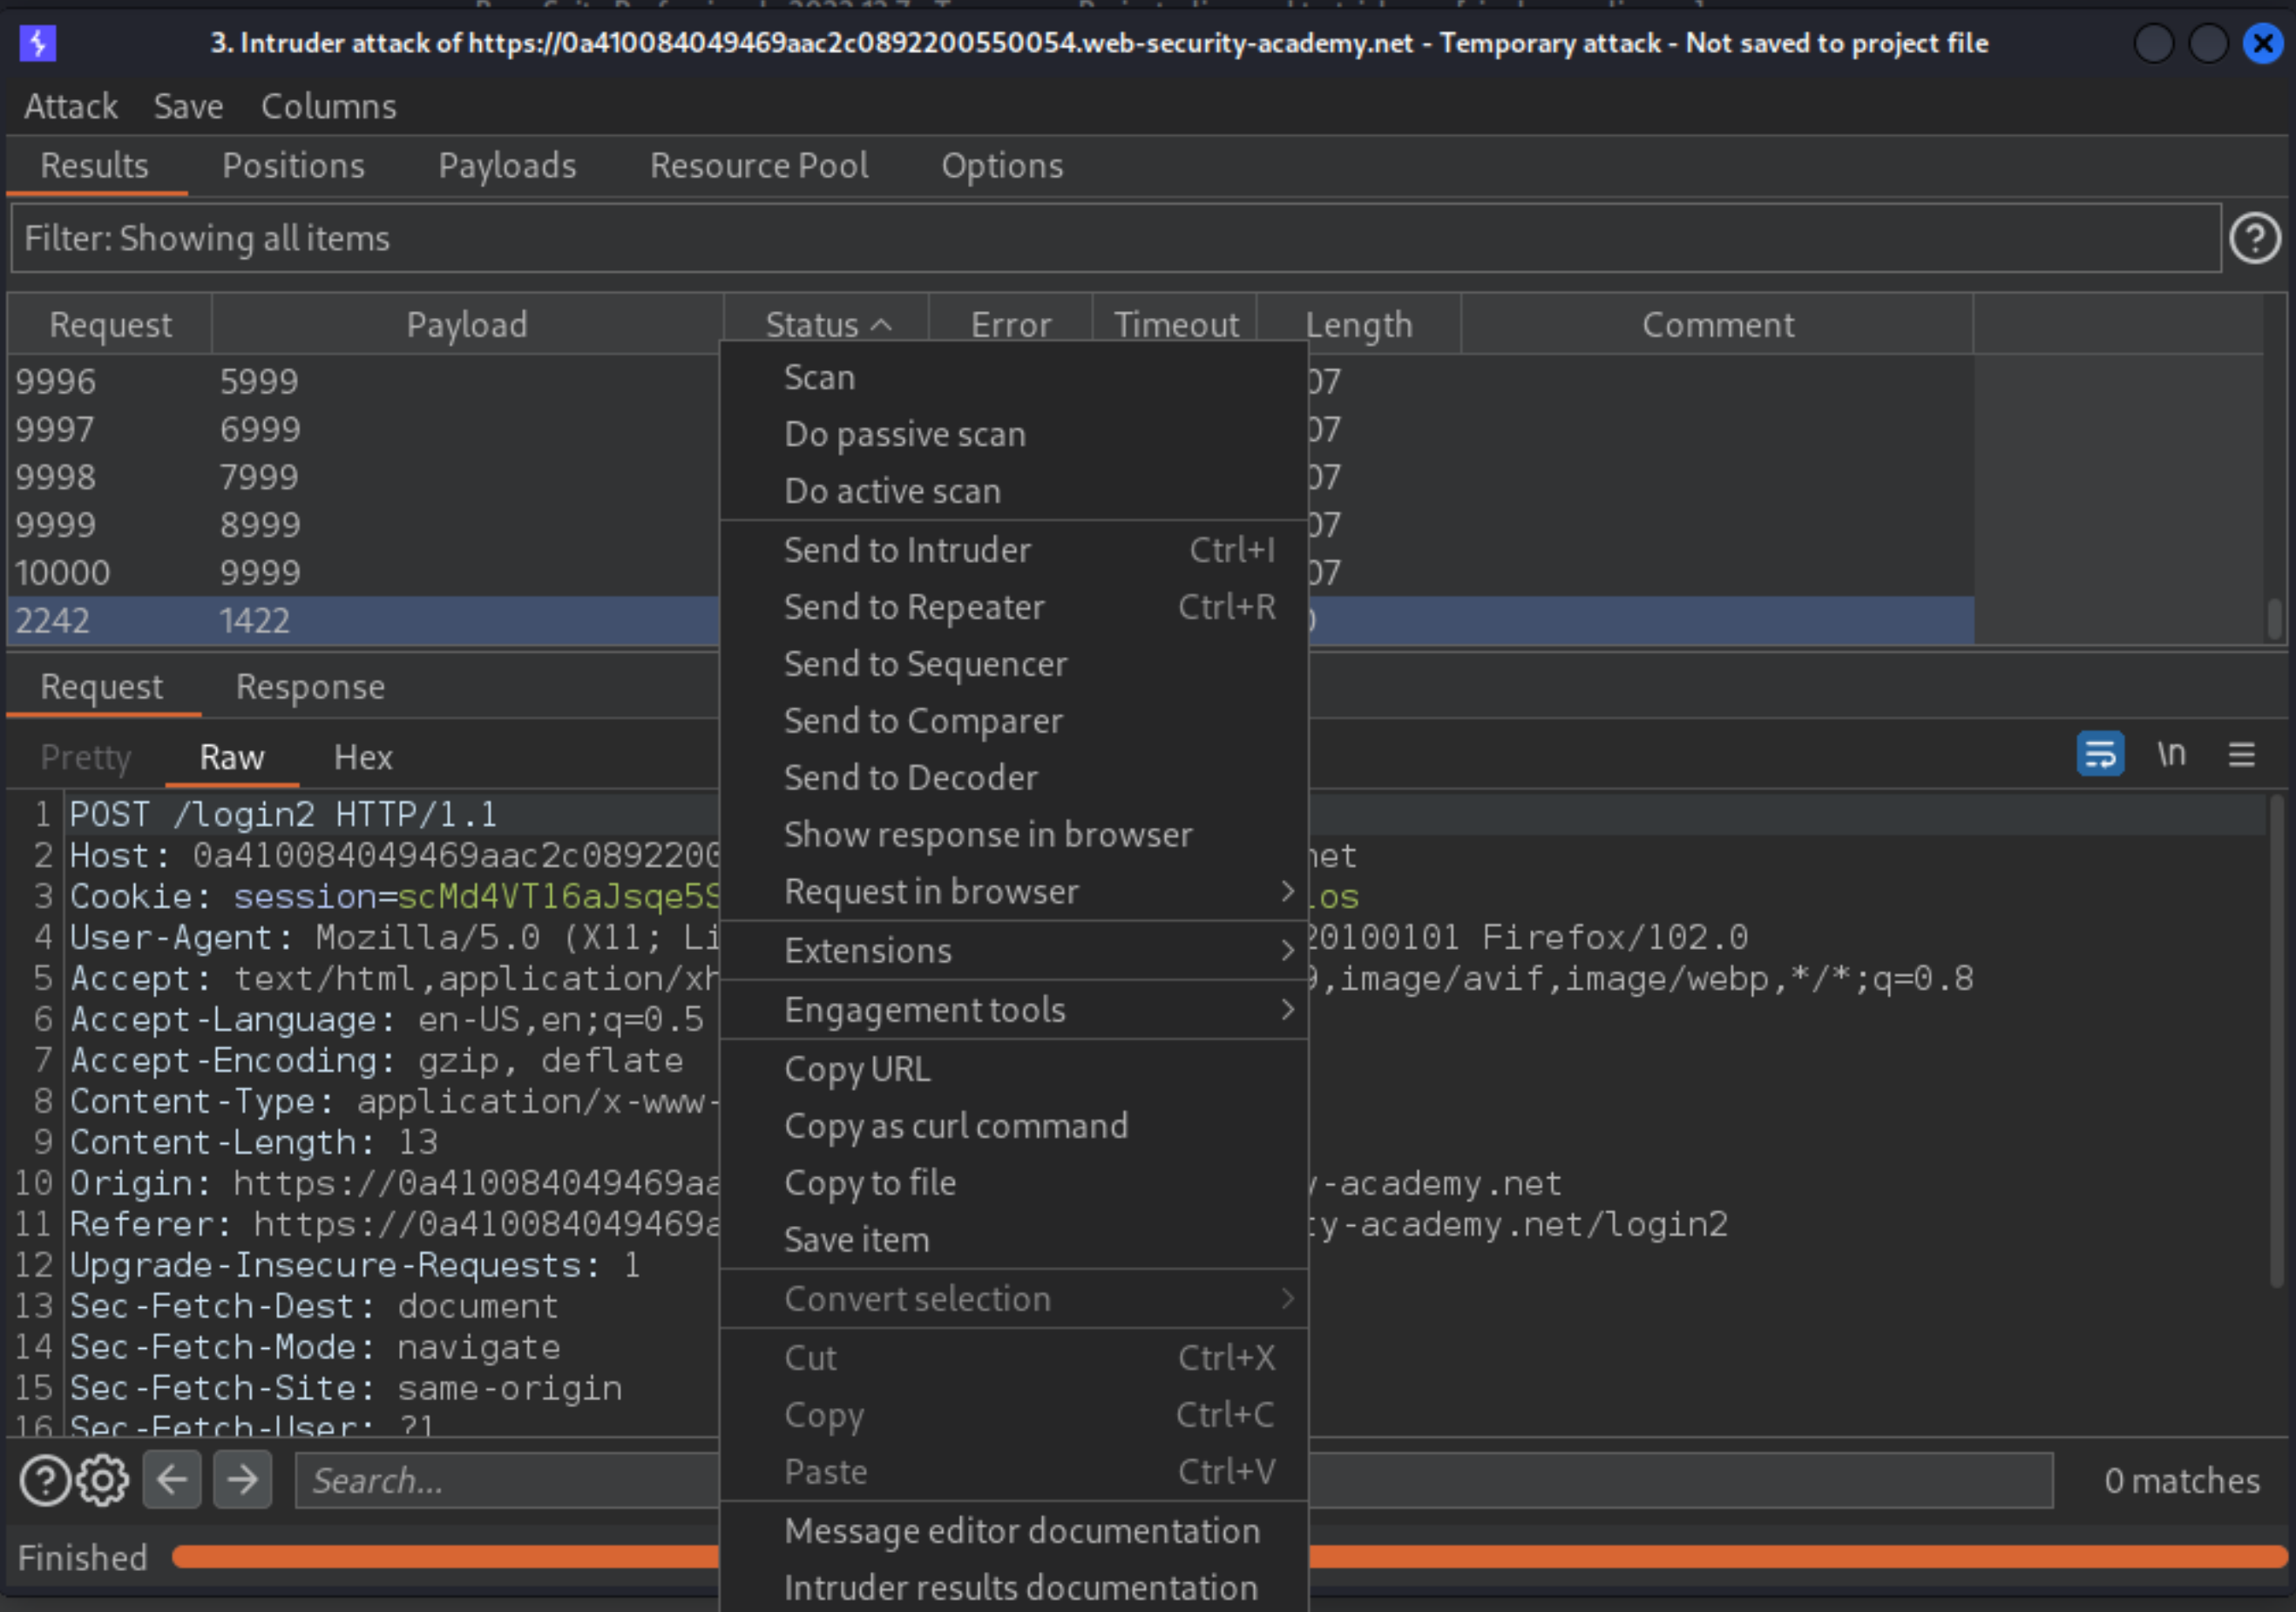Switch editor to Pretty view
The image size is (2296, 1612).
pos(86,757)
